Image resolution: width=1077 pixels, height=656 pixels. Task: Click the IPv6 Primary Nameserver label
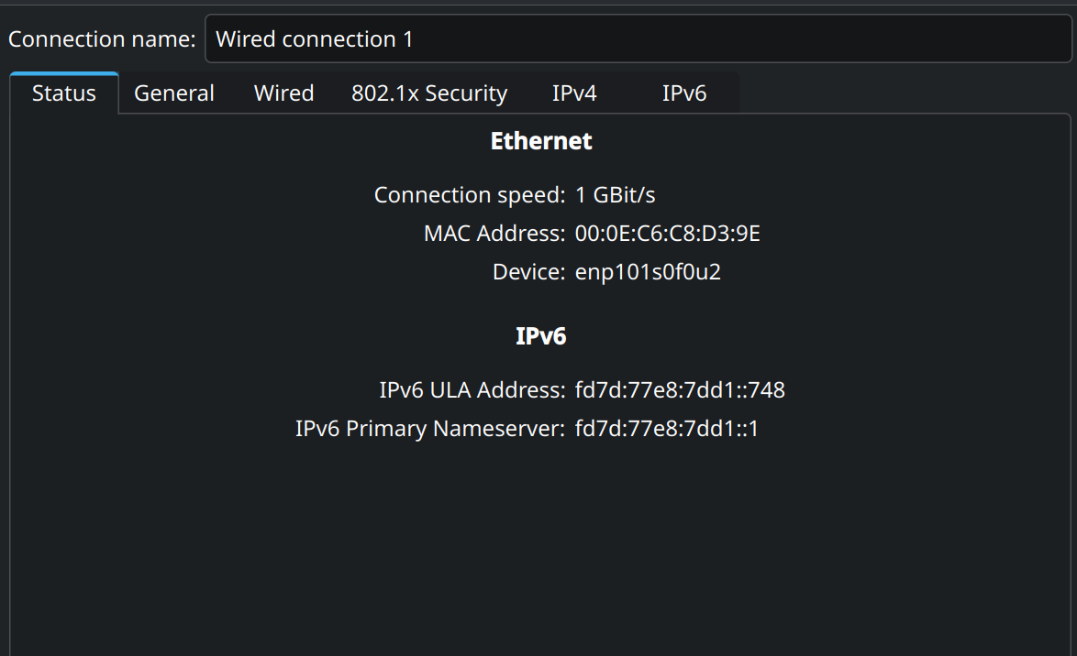(x=430, y=428)
